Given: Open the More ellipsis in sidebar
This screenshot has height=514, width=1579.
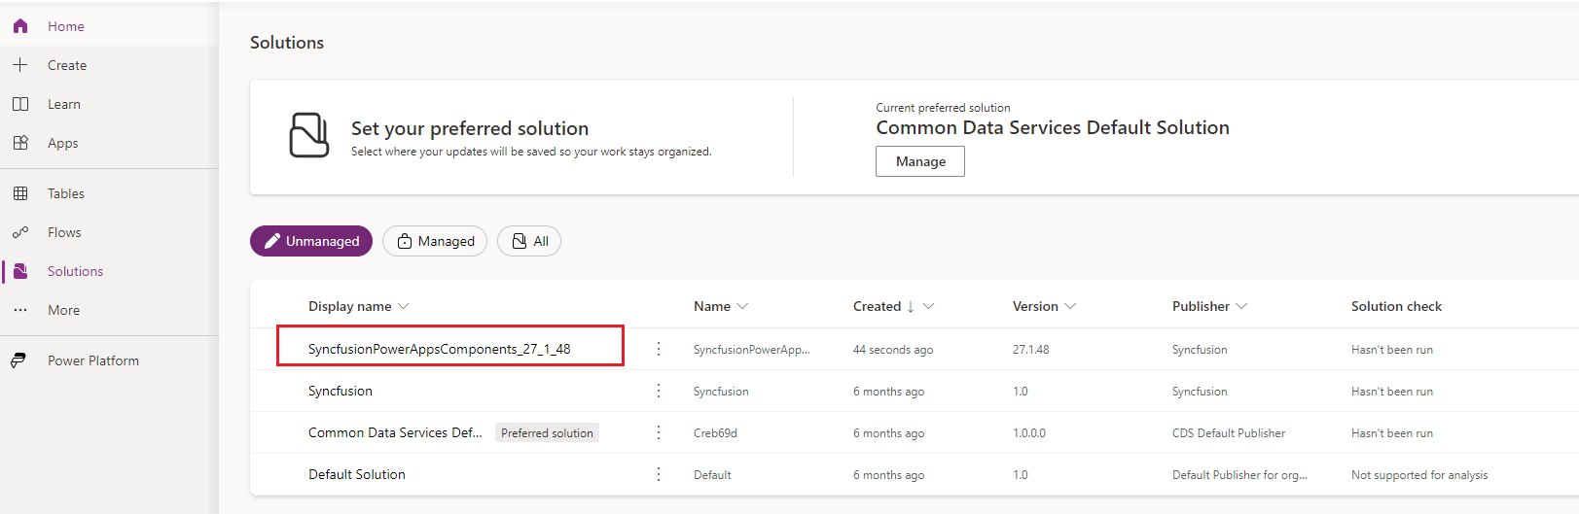Looking at the screenshot, I should [x=20, y=310].
